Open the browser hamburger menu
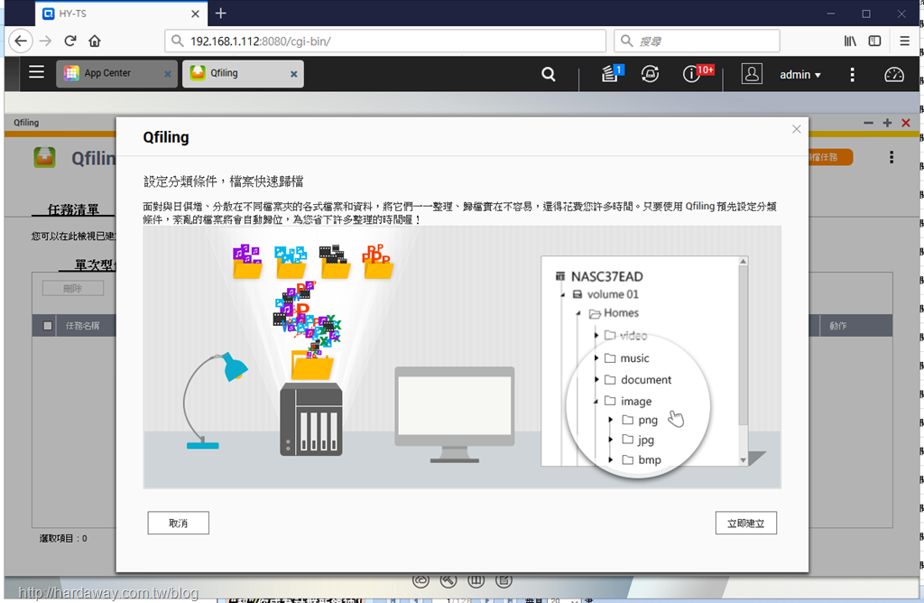The height and width of the screenshot is (603, 924). tap(904, 41)
